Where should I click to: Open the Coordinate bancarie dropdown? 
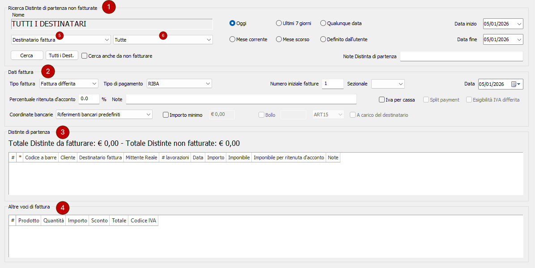[x=104, y=115]
